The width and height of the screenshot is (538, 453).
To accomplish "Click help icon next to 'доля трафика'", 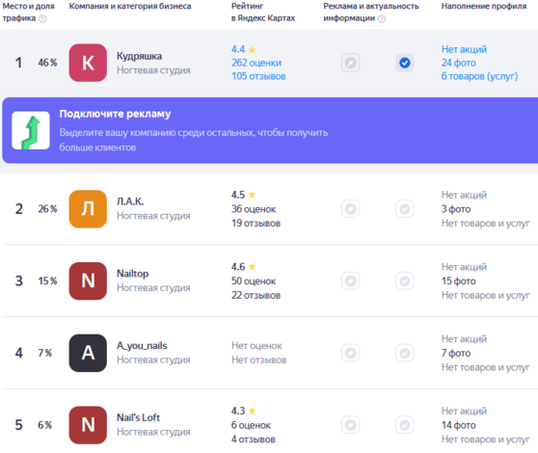I will pos(42,19).
